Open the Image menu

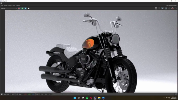point(10,6)
